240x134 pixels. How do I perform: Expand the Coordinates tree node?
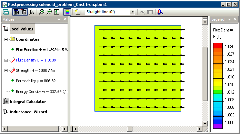point(6,39)
